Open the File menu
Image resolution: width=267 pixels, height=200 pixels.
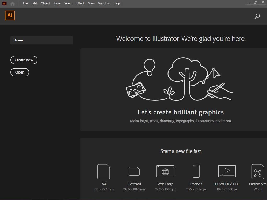pyautogui.click(x=25, y=3)
